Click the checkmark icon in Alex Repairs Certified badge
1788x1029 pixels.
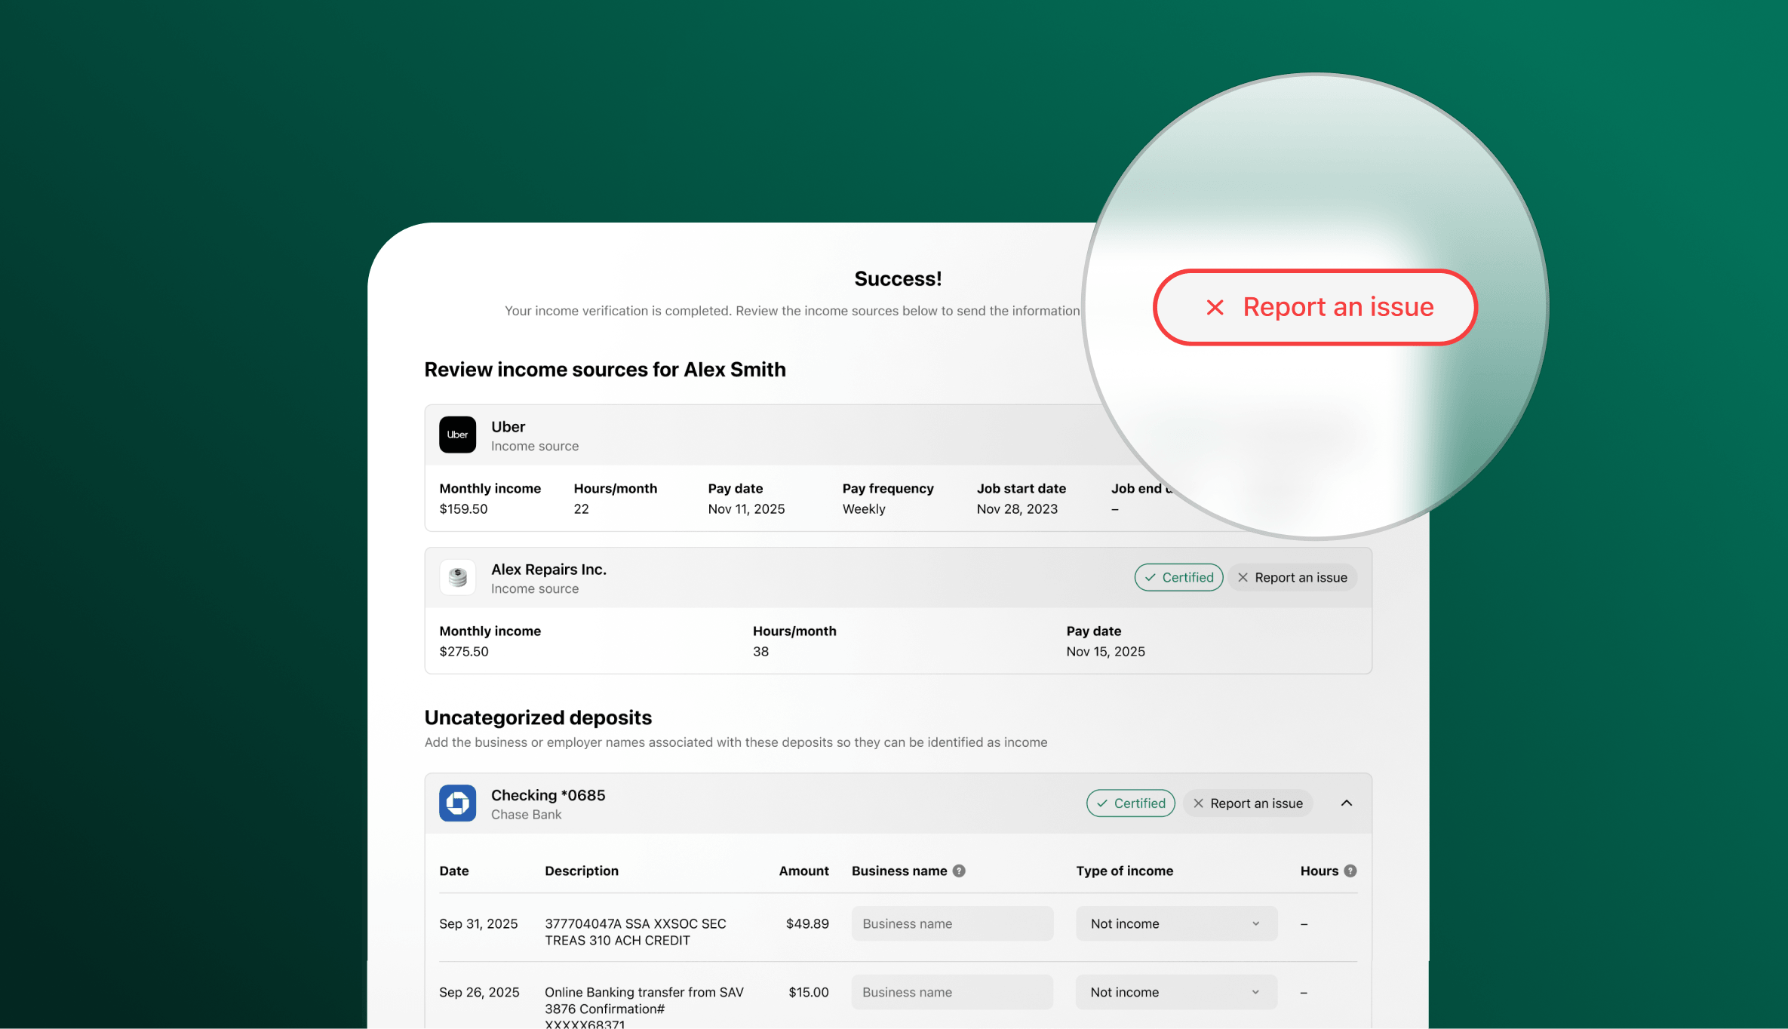(x=1151, y=577)
